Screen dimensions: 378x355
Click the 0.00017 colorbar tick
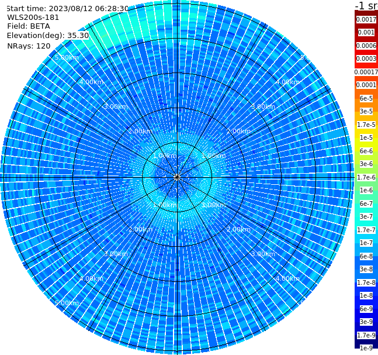366,72
